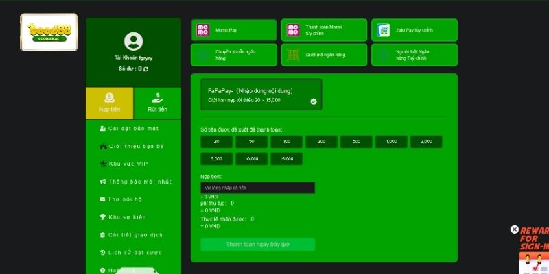Switch to the Nạp tiền tab
Viewport: 549px width, 274px height.
click(109, 103)
